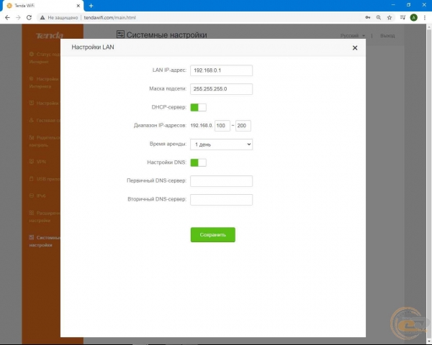This screenshot has height=345, width=432.
Task: Open Настройки Интернета sidebar item
Action: [x=44, y=83]
